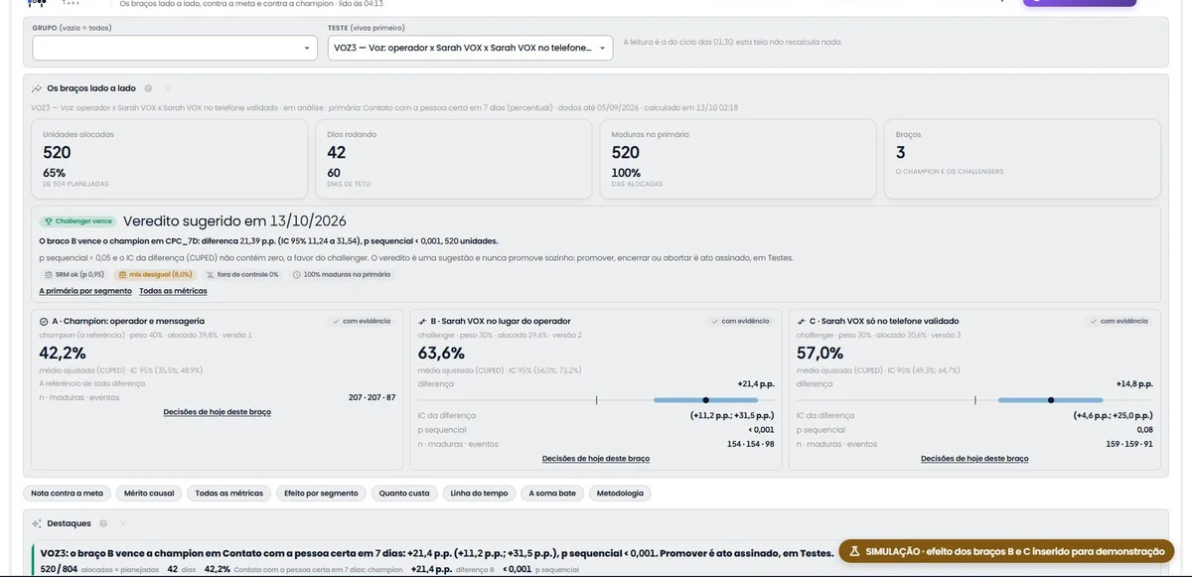Open the 'Todas as métricas' link in verdict card
1192x577 pixels.
coord(173,291)
